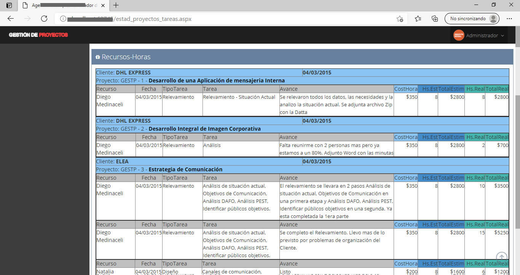
Task: Open browser Settings and more menu
Action: click(x=509, y=19)
